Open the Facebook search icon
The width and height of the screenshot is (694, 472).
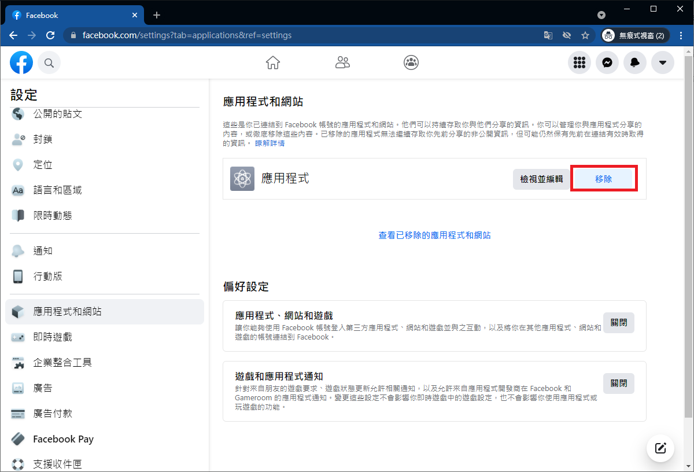pyautogui.click(x=49, y=62)
